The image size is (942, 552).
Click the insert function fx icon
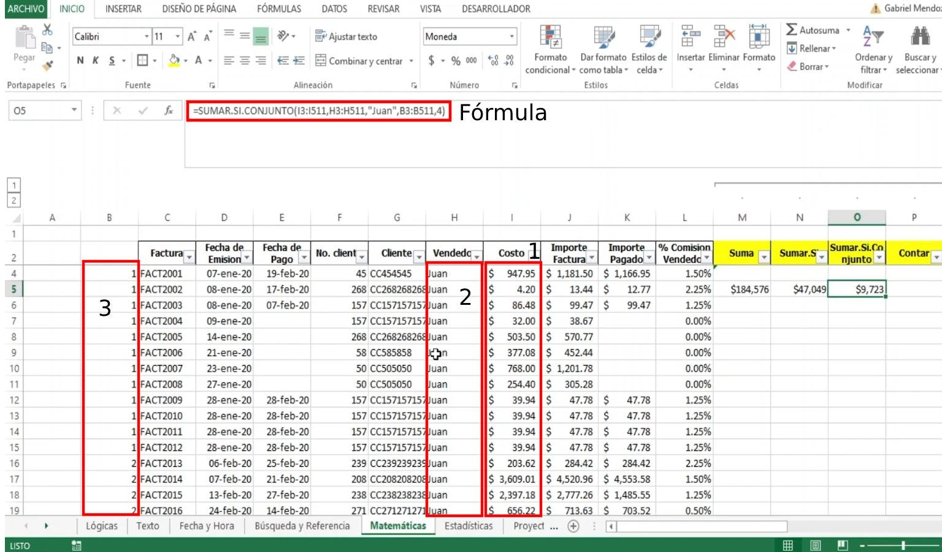point(168,110)
